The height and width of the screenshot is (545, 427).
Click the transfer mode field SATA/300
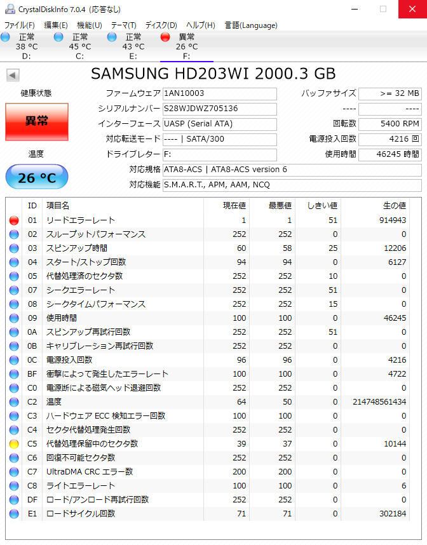pos(220,139)
